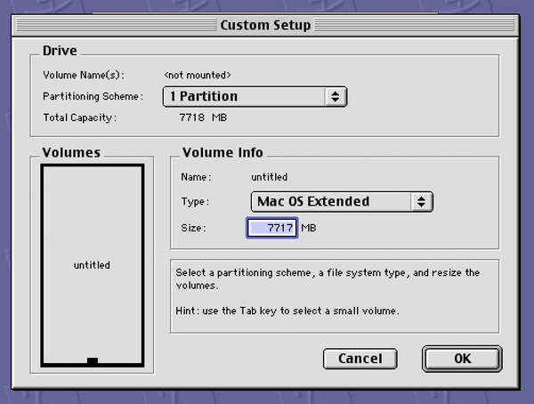Viewport: 534px width, 404px height.
Task: Click the Size input field showing 7717
Action: tap(272, 228)
